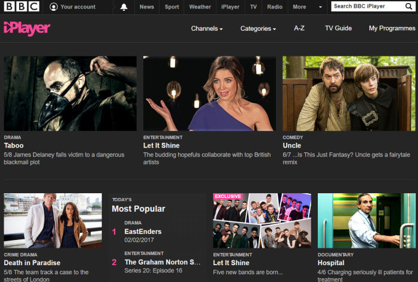Click 'Series 20: Episode 16' text
Image resolution: width=418 pixels, height=282 pixels.
point(154,271)
